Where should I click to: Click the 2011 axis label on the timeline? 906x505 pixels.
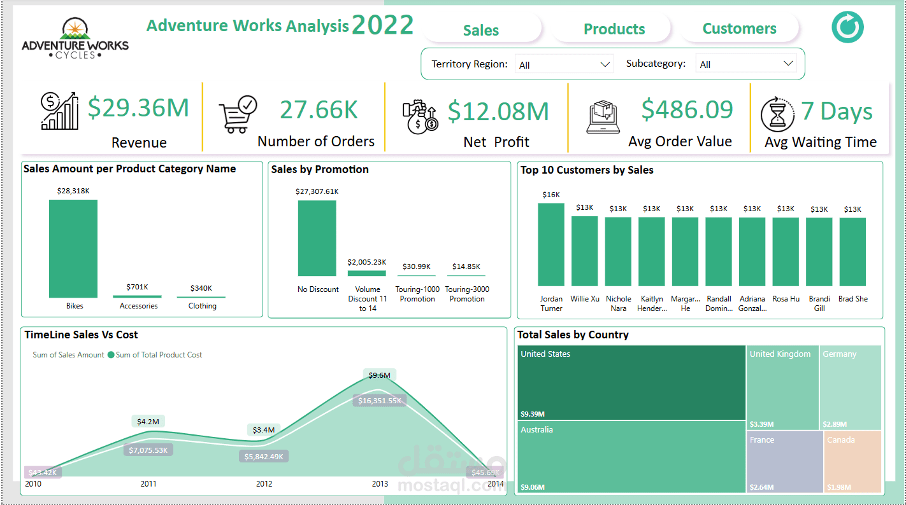coord(148,484)
